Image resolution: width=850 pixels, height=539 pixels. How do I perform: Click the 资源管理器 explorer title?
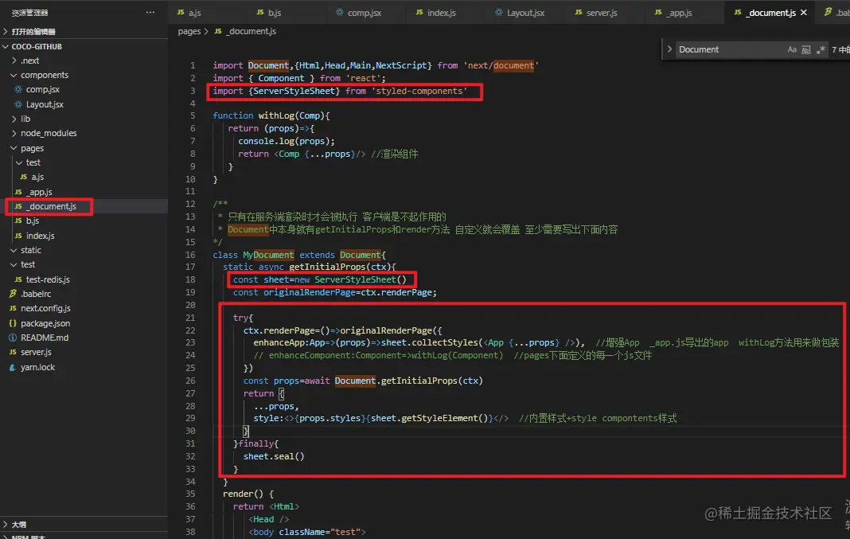tap(29, 13)
